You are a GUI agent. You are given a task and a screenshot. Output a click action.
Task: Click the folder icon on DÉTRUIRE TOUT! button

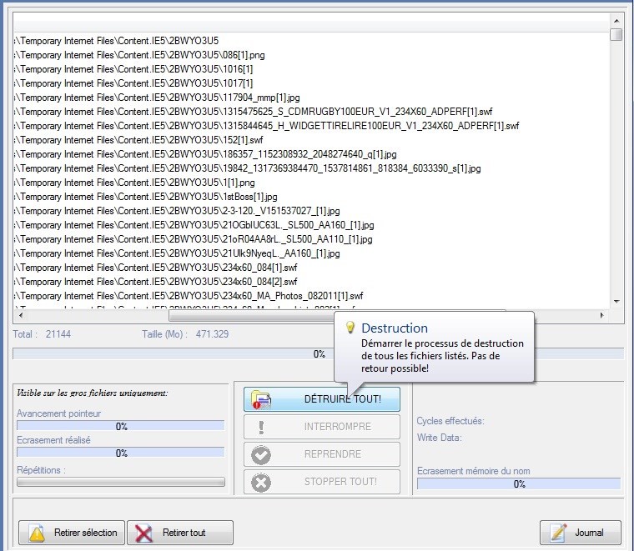pos(261,399)
